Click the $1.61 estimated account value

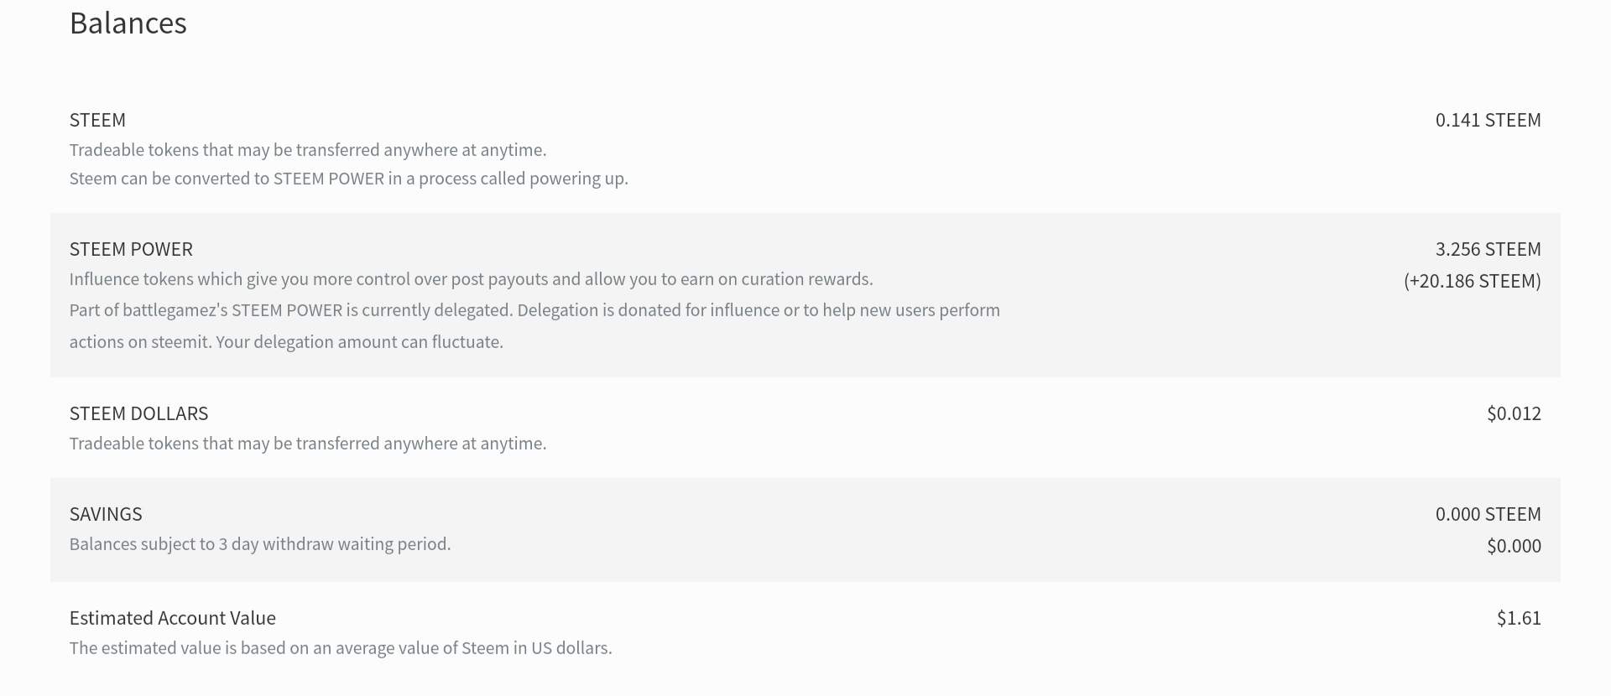coord(1519,618)
